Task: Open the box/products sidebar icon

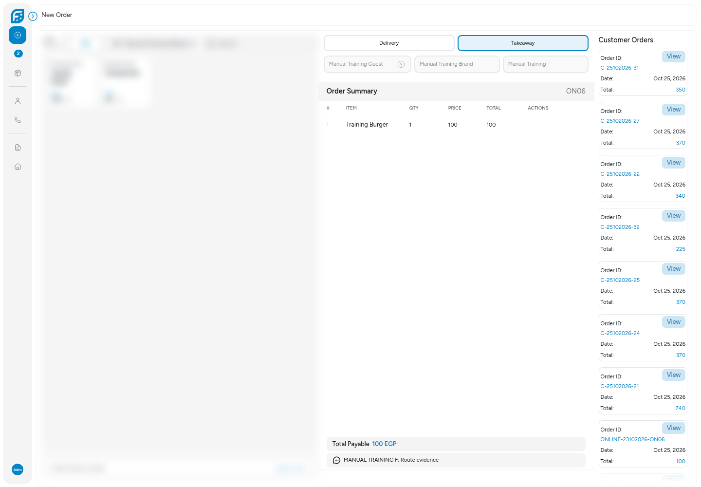Action: [18, 73]
